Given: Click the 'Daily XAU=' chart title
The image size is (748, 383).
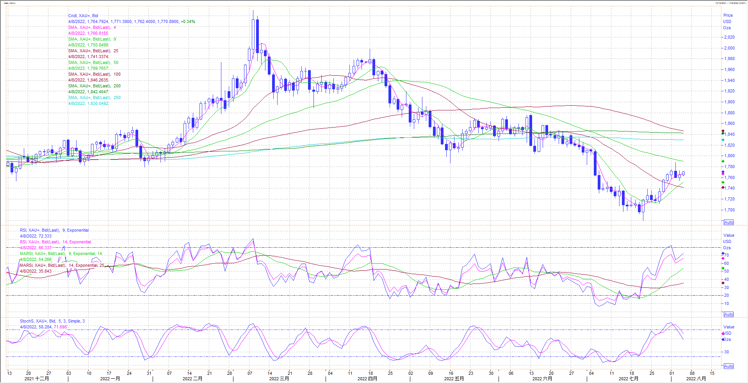Looking at the screenshot, I should click(10, 3).
